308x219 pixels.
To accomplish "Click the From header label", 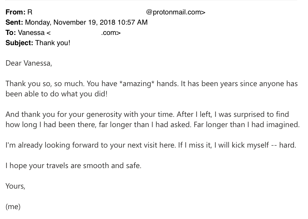I will coord(15,12).
